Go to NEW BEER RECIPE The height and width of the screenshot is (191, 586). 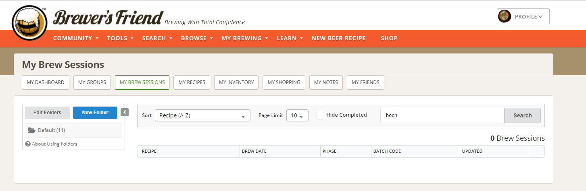[x=339, y=38]
